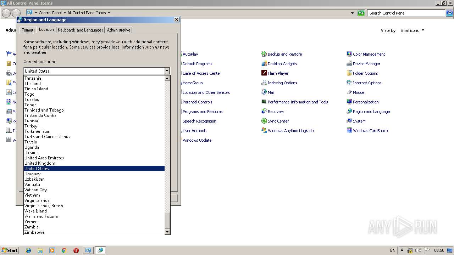Click the Mouse icon

coord(349,92)
